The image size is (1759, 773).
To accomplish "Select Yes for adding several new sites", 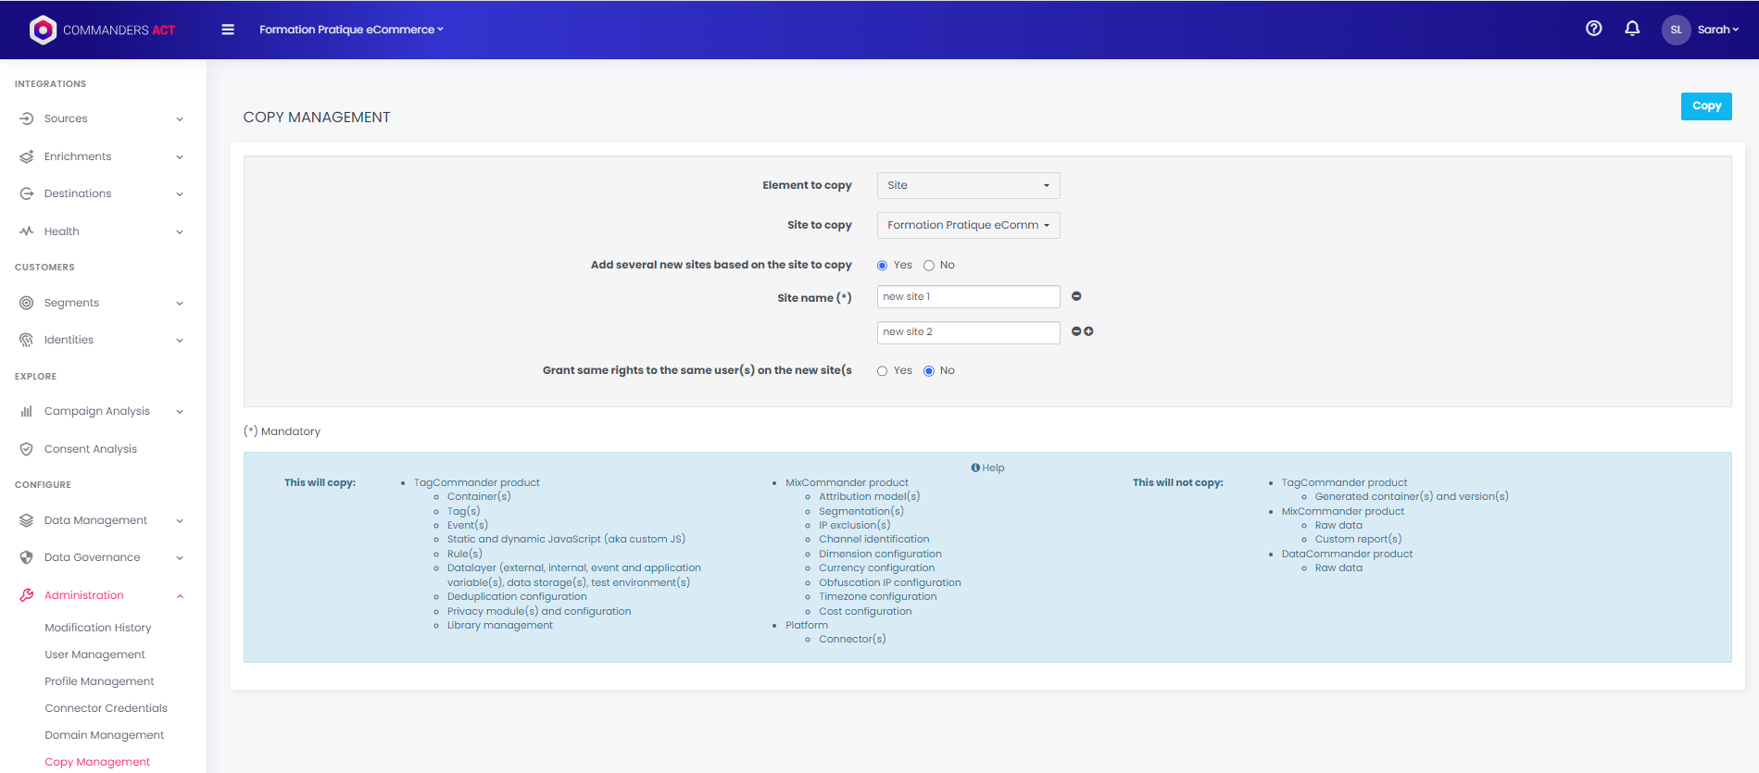I will (x=882, y=266).
